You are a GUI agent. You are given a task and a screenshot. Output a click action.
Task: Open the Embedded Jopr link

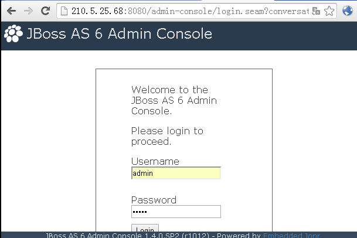(292, 235)
